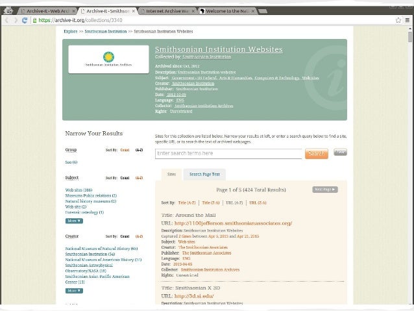Sort Creator filter by A-Z
This screenshot has height=311, width=414.
[139, 236]
